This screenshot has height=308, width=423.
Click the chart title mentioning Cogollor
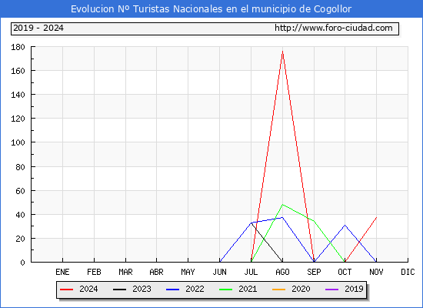click(x=211, y=9)
